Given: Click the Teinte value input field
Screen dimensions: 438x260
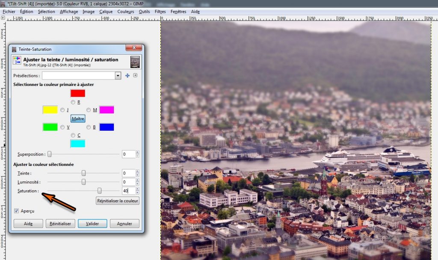Looking at the screenshot, I should (128, 173).
